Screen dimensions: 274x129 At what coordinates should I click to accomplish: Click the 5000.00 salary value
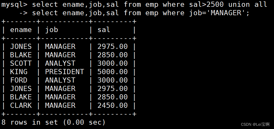click(112, 72)
